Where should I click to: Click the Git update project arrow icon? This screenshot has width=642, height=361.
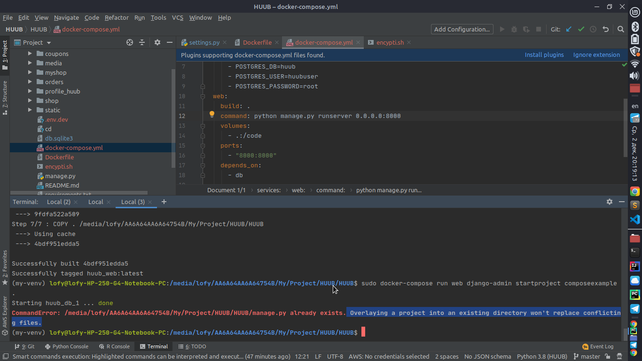point(569,29)
